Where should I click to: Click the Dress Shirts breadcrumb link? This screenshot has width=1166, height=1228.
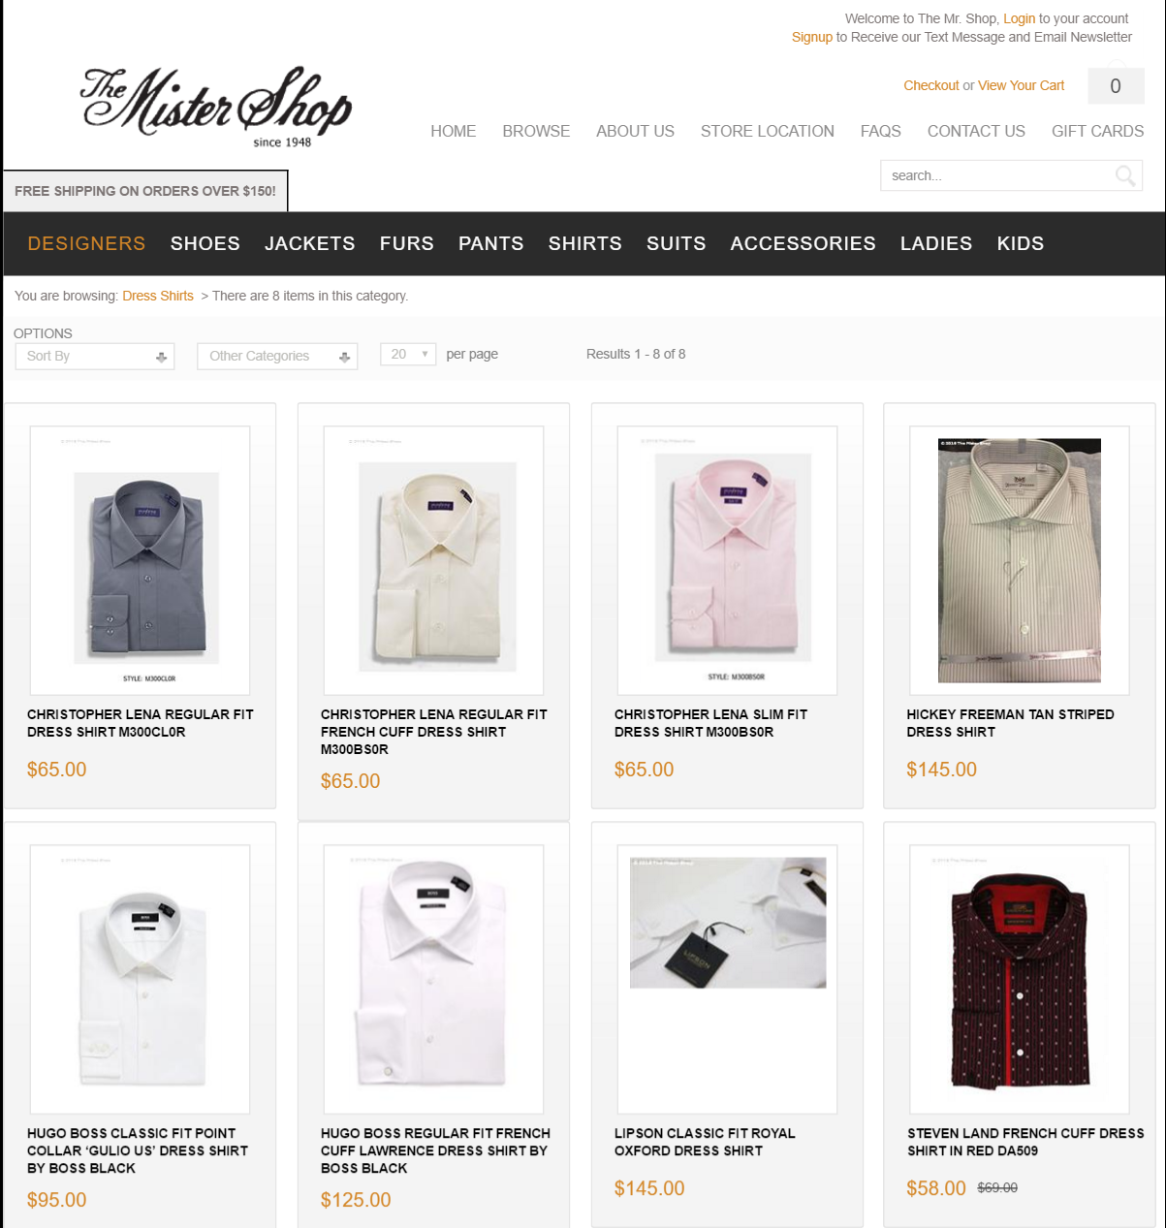click(x=158, y=296)
